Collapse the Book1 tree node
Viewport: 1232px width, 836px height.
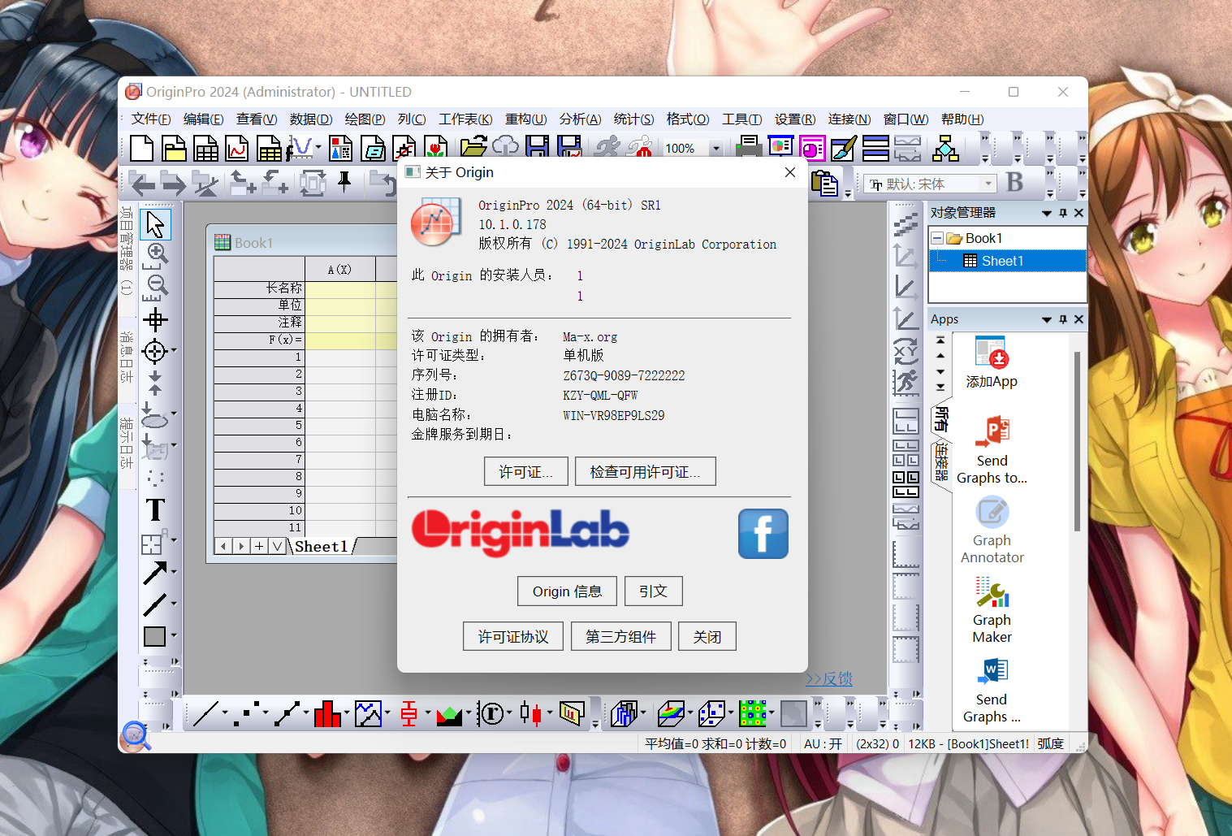click(x=937, y=238)
